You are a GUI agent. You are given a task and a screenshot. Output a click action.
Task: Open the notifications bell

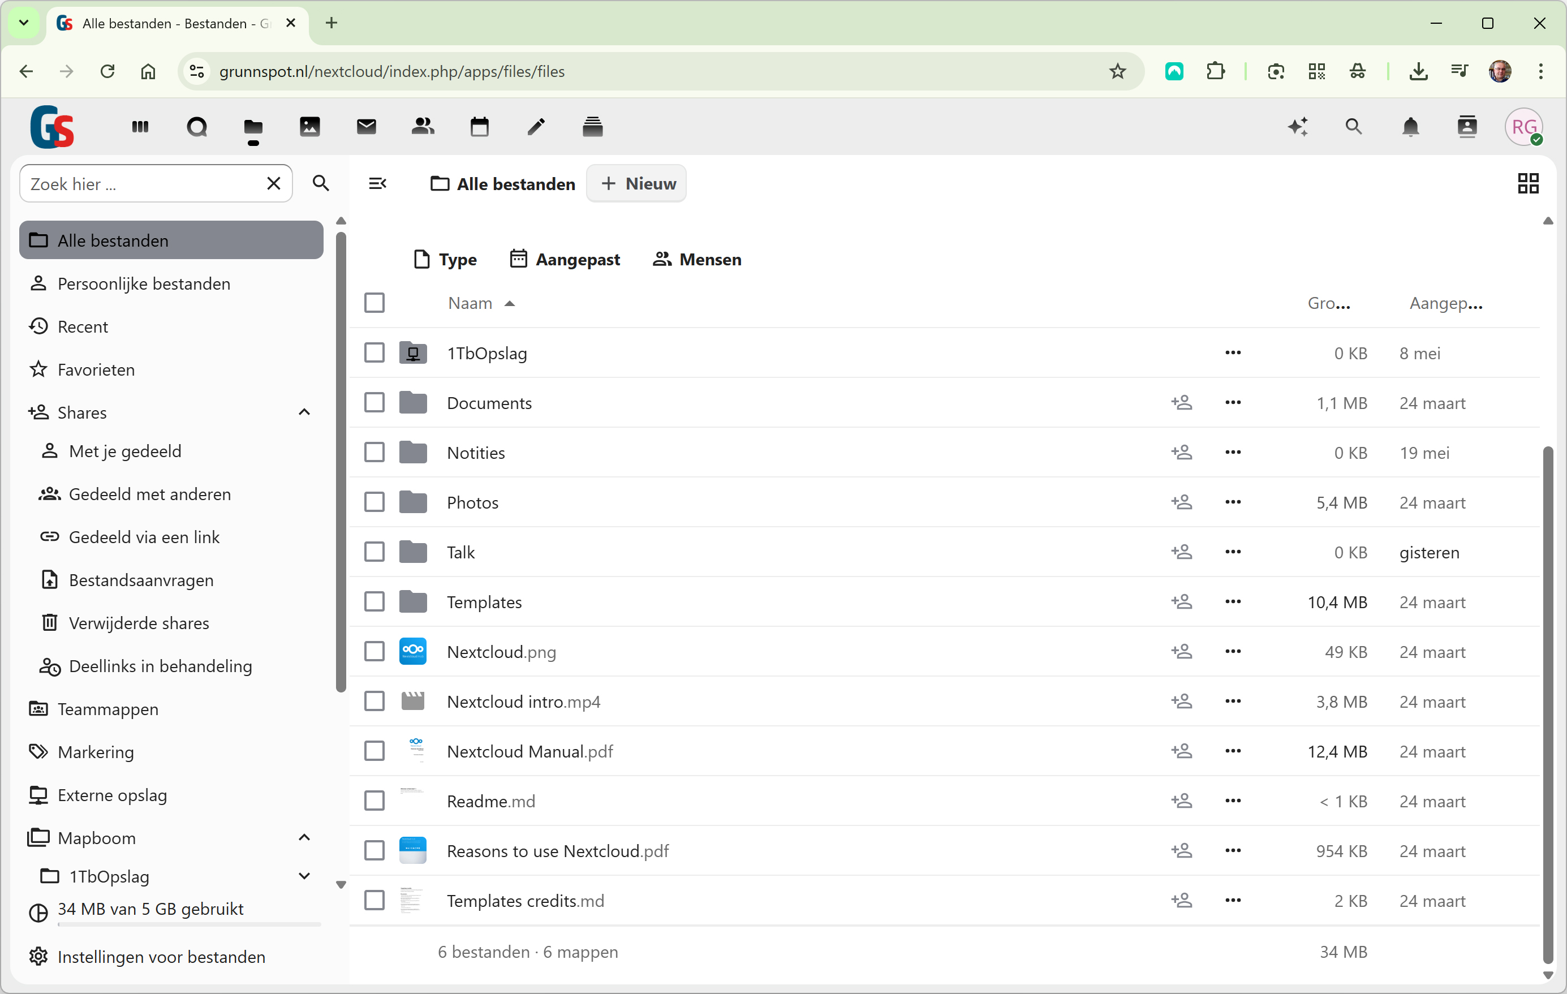1410,126
